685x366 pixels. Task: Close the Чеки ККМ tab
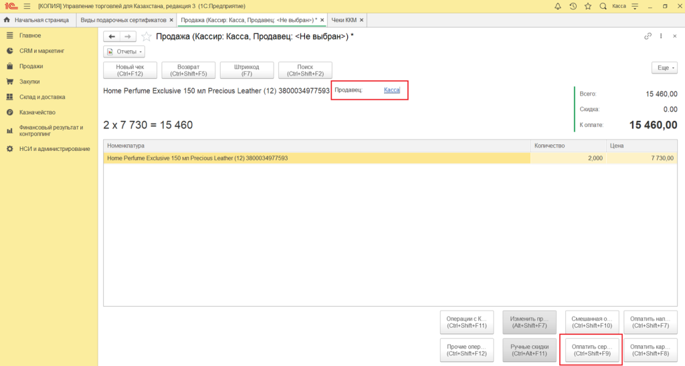click(x=361, y=20)
